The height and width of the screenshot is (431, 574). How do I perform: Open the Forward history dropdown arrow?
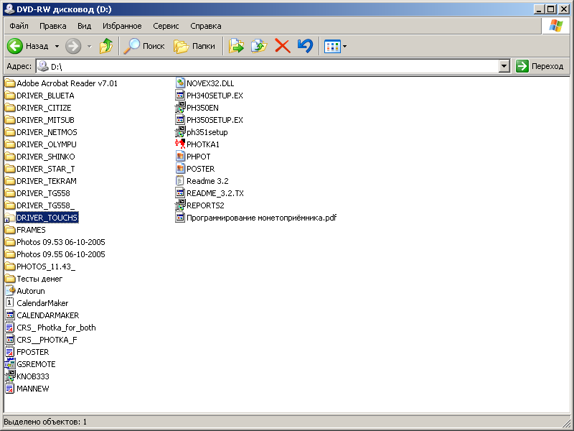(89, 46)
